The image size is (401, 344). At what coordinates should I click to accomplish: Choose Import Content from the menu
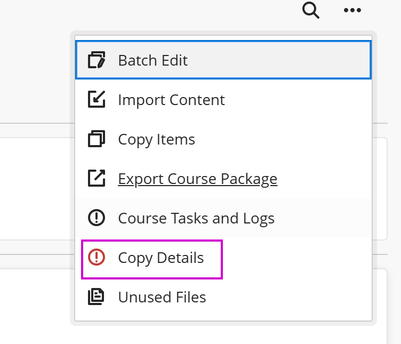coord(223,100)
